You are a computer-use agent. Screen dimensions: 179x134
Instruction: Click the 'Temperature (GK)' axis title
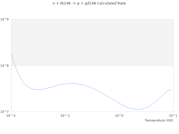tap(159, 120)
